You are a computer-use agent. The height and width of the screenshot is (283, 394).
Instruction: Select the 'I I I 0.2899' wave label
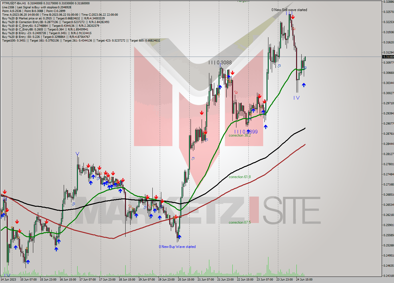(x=246, y=132)
